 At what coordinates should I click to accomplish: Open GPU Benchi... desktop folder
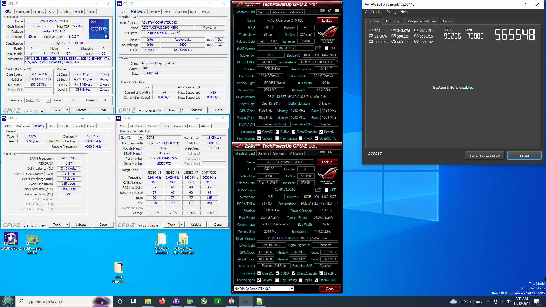pyautogui.click(x=119, y=272)
